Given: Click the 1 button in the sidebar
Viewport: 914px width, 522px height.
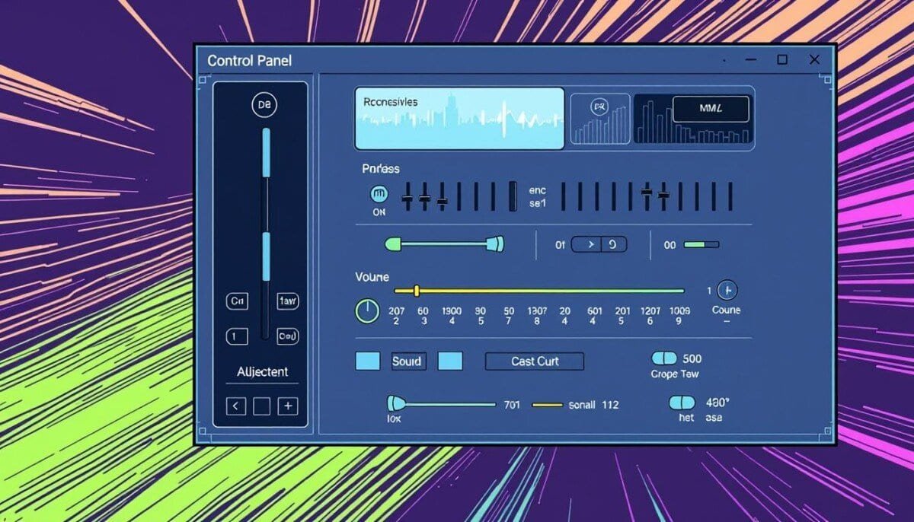Looking at the screenshot, I should coord(237,336).
